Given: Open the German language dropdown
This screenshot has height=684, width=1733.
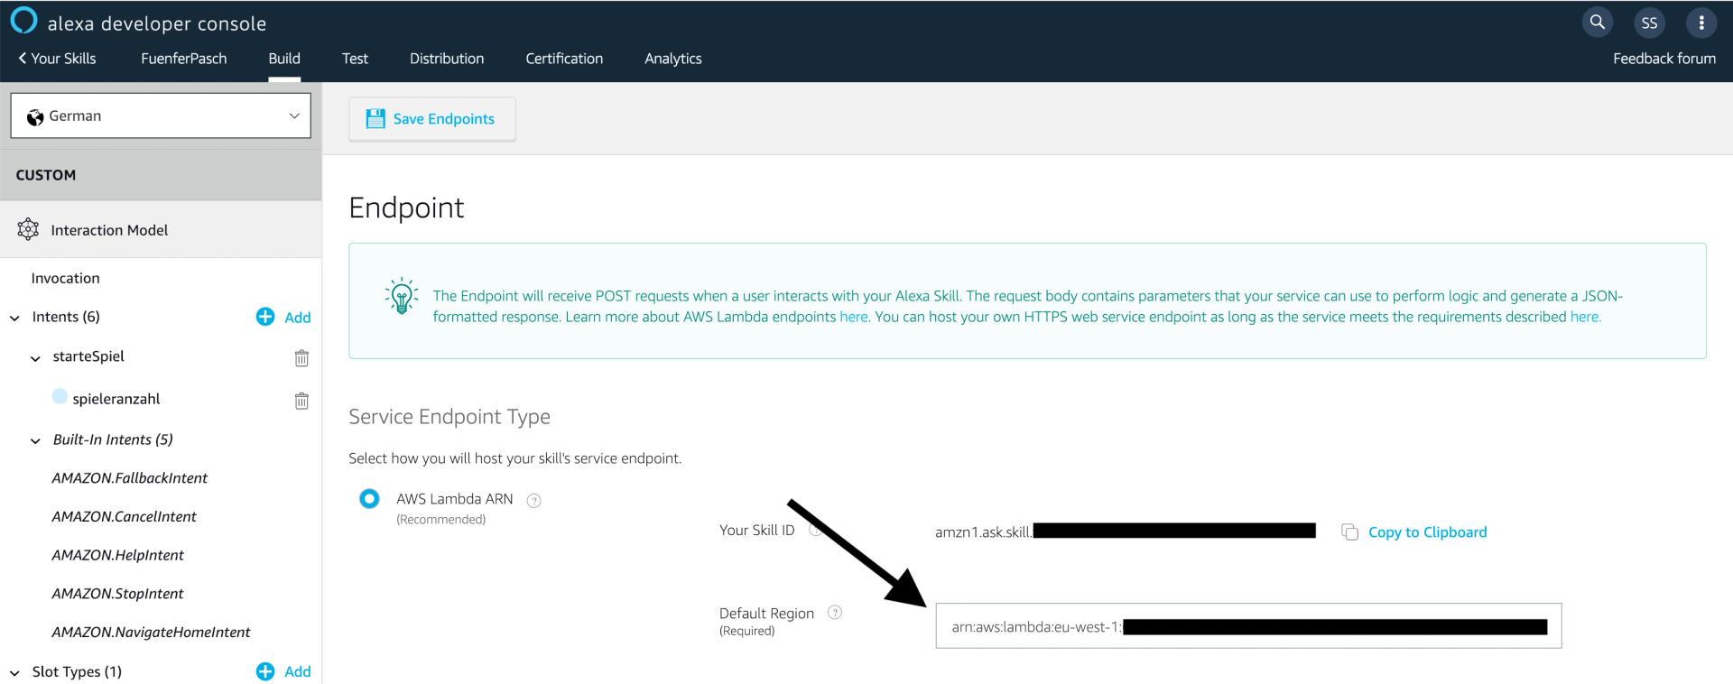Looking at the screenshot, I should pos(161,116).
